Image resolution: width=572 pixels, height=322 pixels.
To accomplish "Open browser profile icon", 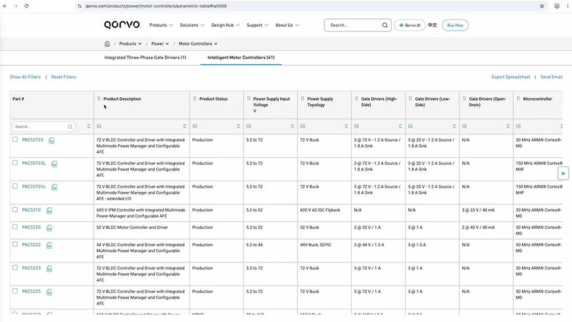I will coord(557,6).
